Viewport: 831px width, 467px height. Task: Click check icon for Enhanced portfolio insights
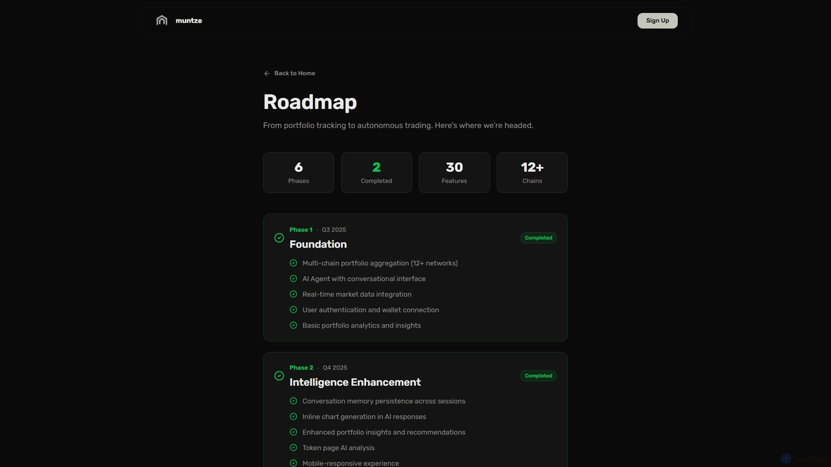coord(293,433)
